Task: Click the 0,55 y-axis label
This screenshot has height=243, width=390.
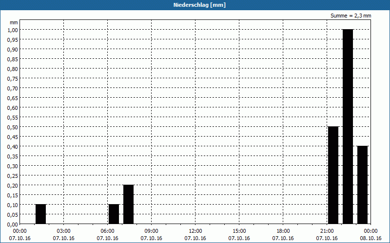Action: (x=13, y=117)
